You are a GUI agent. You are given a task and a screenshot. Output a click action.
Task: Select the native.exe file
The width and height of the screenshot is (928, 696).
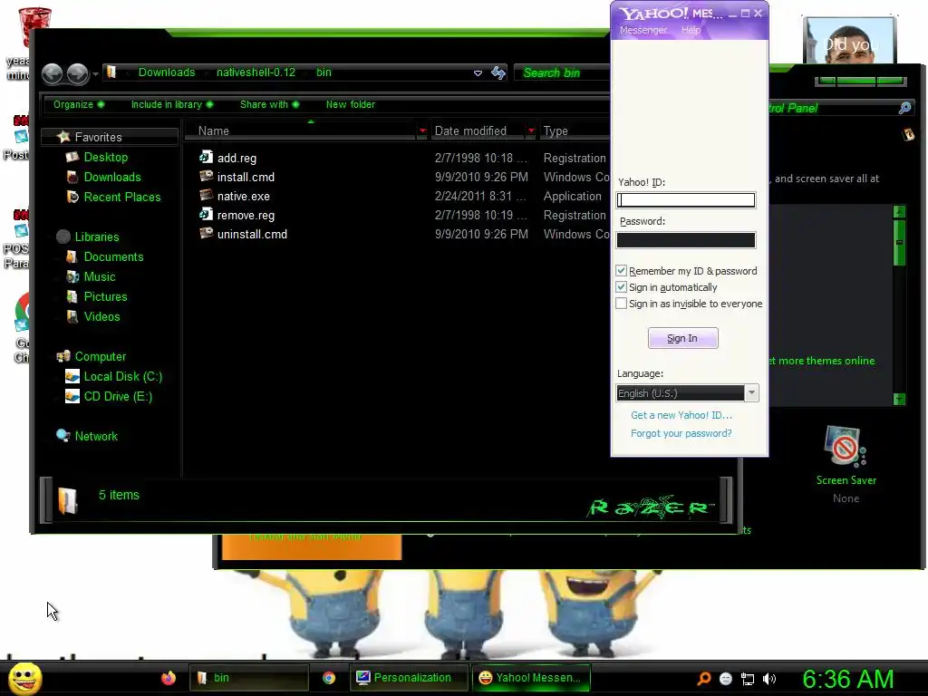point(243,196)
